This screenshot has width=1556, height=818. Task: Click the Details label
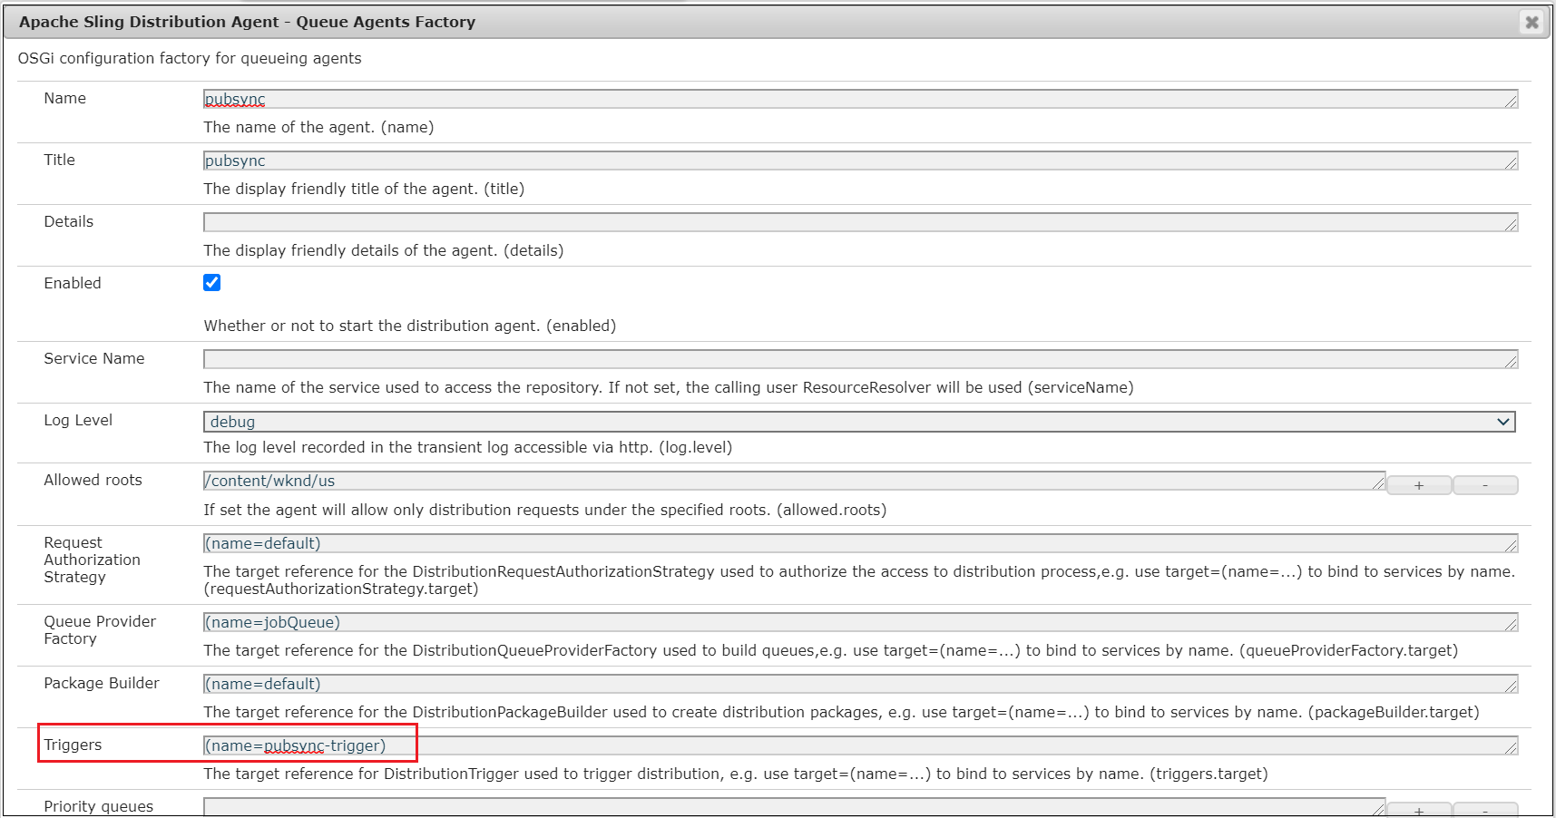(69, 221)
